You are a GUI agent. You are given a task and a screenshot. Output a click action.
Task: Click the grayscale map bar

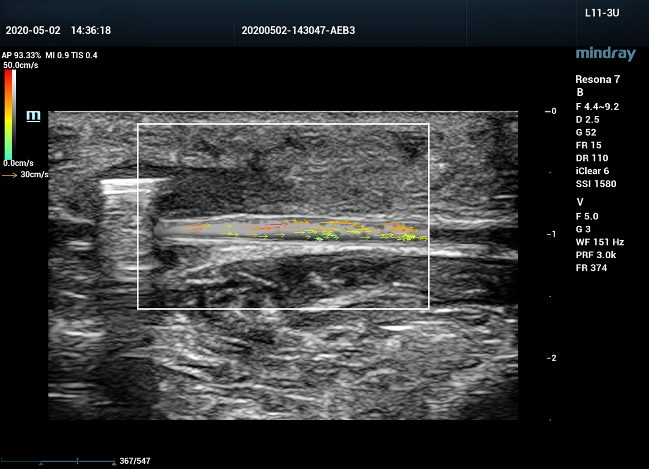tap(14, 114)
